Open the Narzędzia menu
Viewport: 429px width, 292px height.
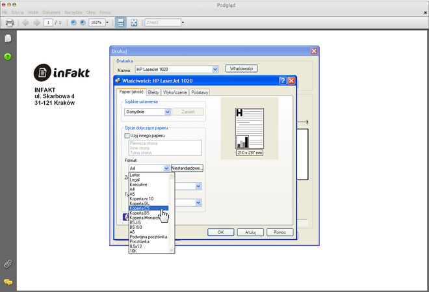[73, 12]
